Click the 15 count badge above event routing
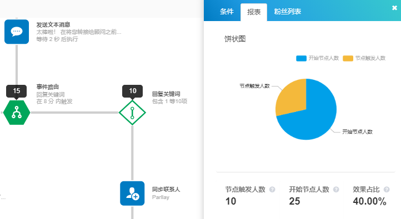 (x=16, y=91)
